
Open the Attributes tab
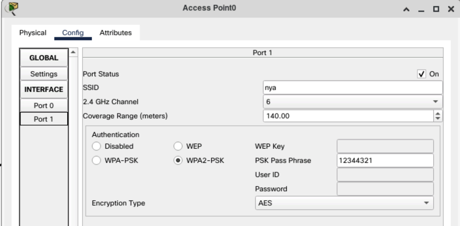coord(116,33)
